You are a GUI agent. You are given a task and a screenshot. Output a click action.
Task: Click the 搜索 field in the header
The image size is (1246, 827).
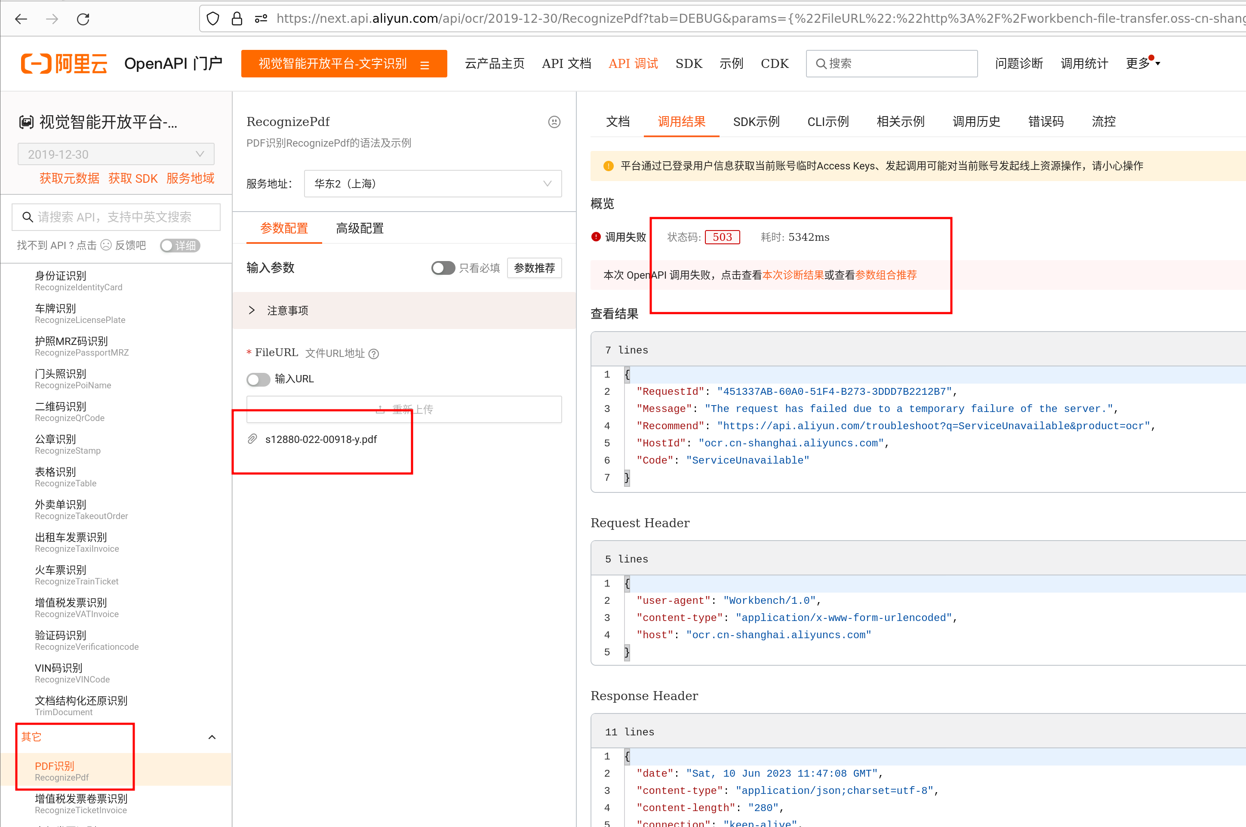pos(892,64)
